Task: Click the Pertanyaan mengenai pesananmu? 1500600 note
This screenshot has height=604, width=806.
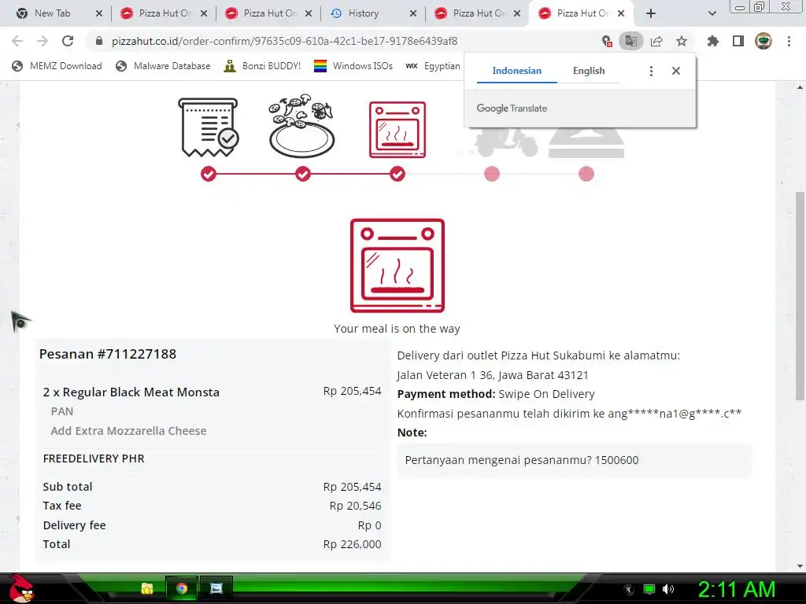Action: pos(522,460)
